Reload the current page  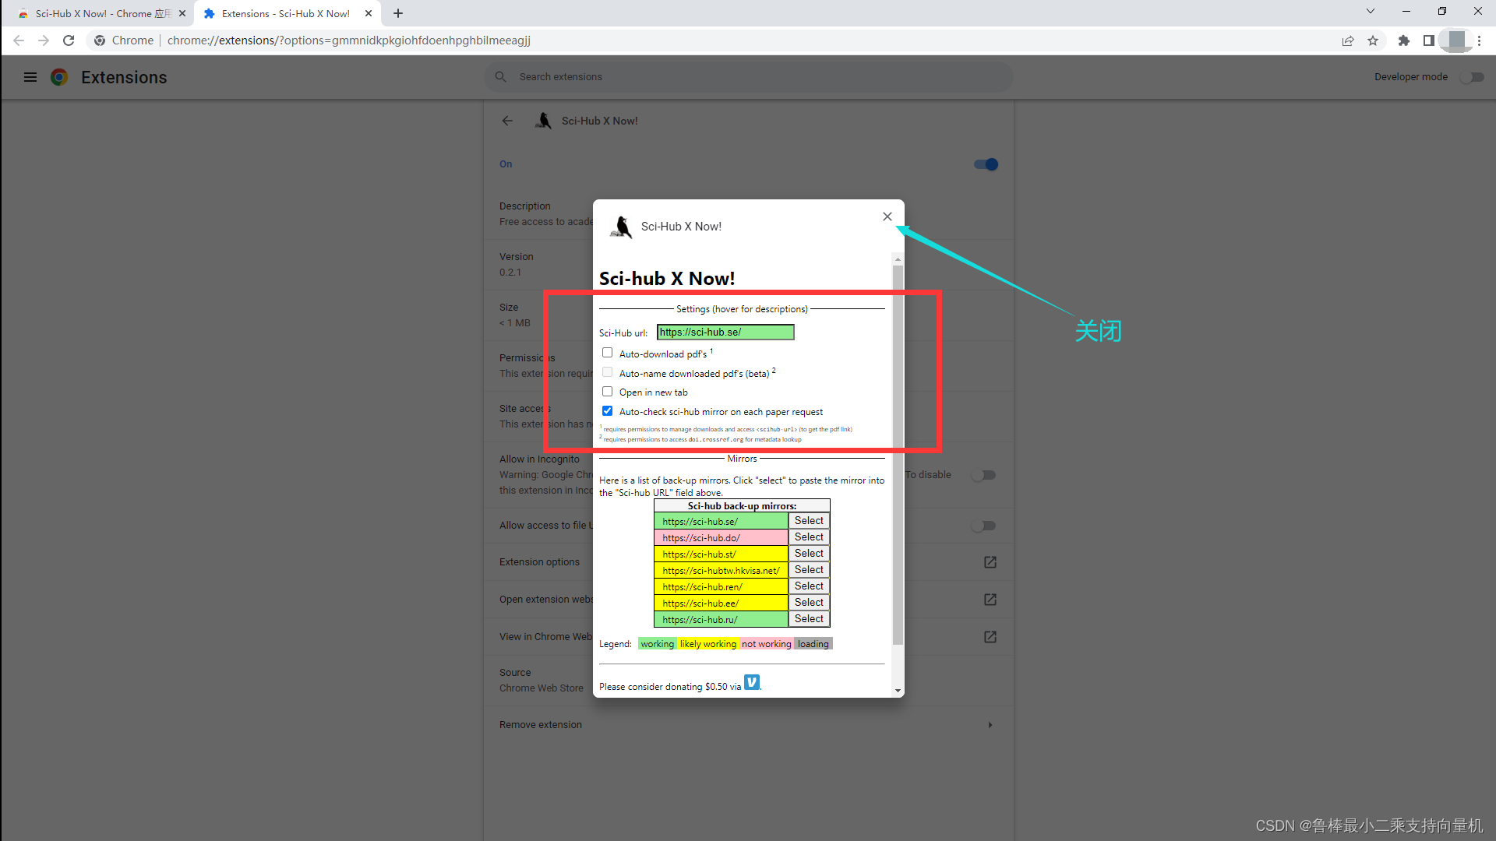pyautogui.click(x=69, y=40)
